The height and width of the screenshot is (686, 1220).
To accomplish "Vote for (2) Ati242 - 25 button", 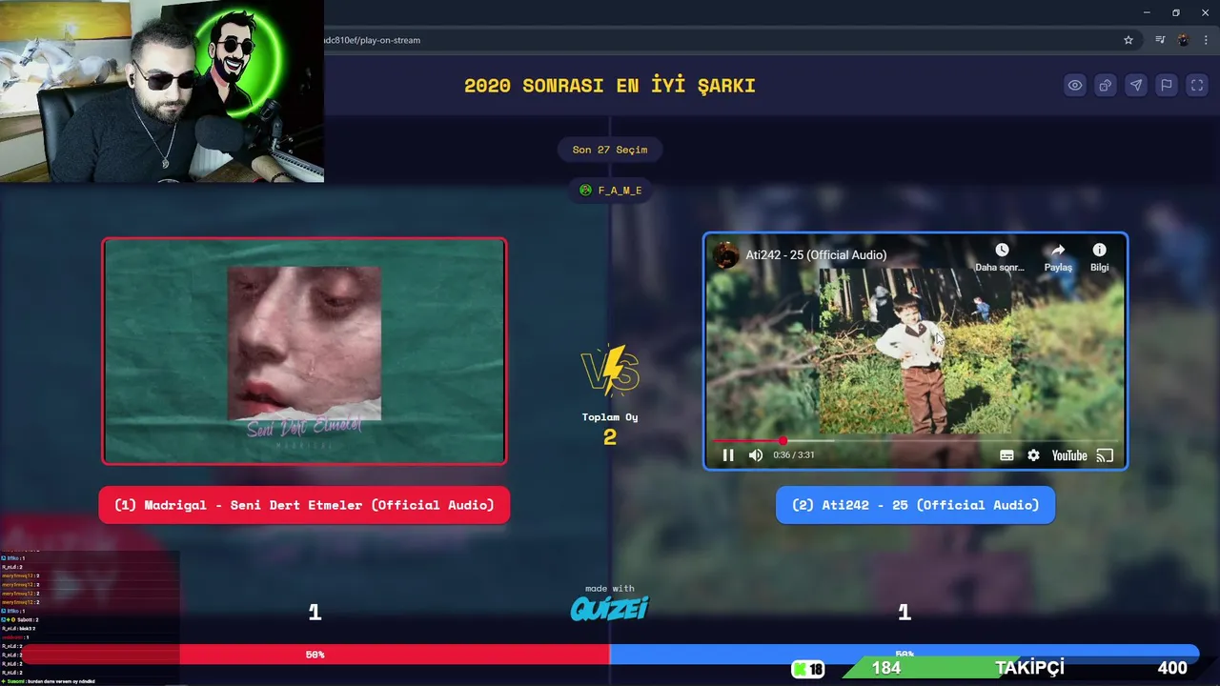I will (915, 505).
